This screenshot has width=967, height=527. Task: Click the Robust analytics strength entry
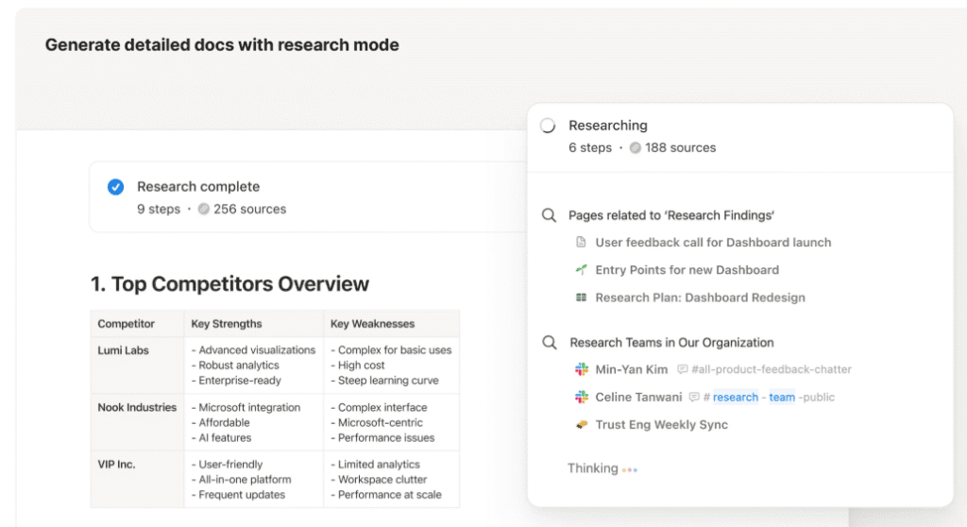[x=235, y=365]
